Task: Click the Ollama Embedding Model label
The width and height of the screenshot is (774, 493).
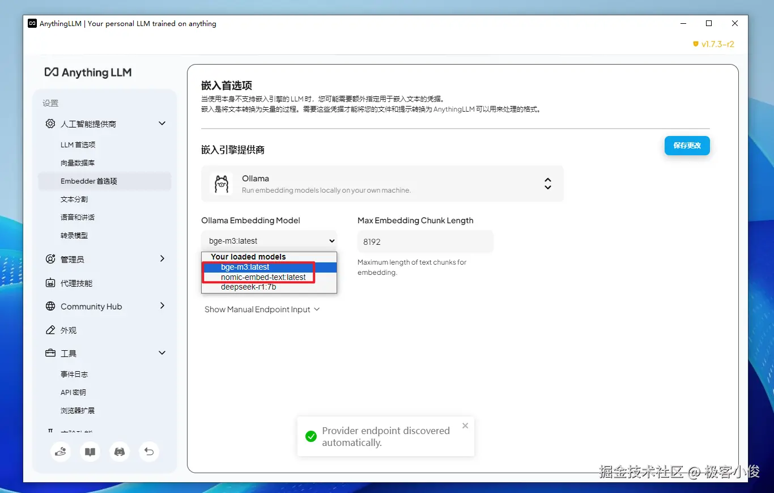Action: 250,220
